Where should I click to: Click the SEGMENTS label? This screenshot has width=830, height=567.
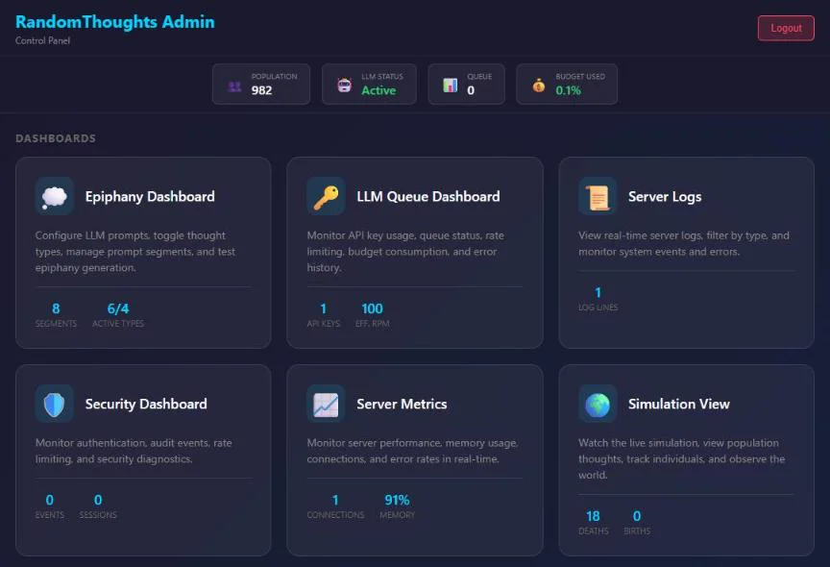(56, 324)
